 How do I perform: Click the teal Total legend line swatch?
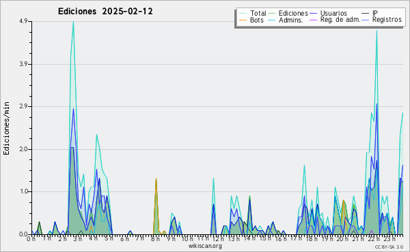click(243, 14)
